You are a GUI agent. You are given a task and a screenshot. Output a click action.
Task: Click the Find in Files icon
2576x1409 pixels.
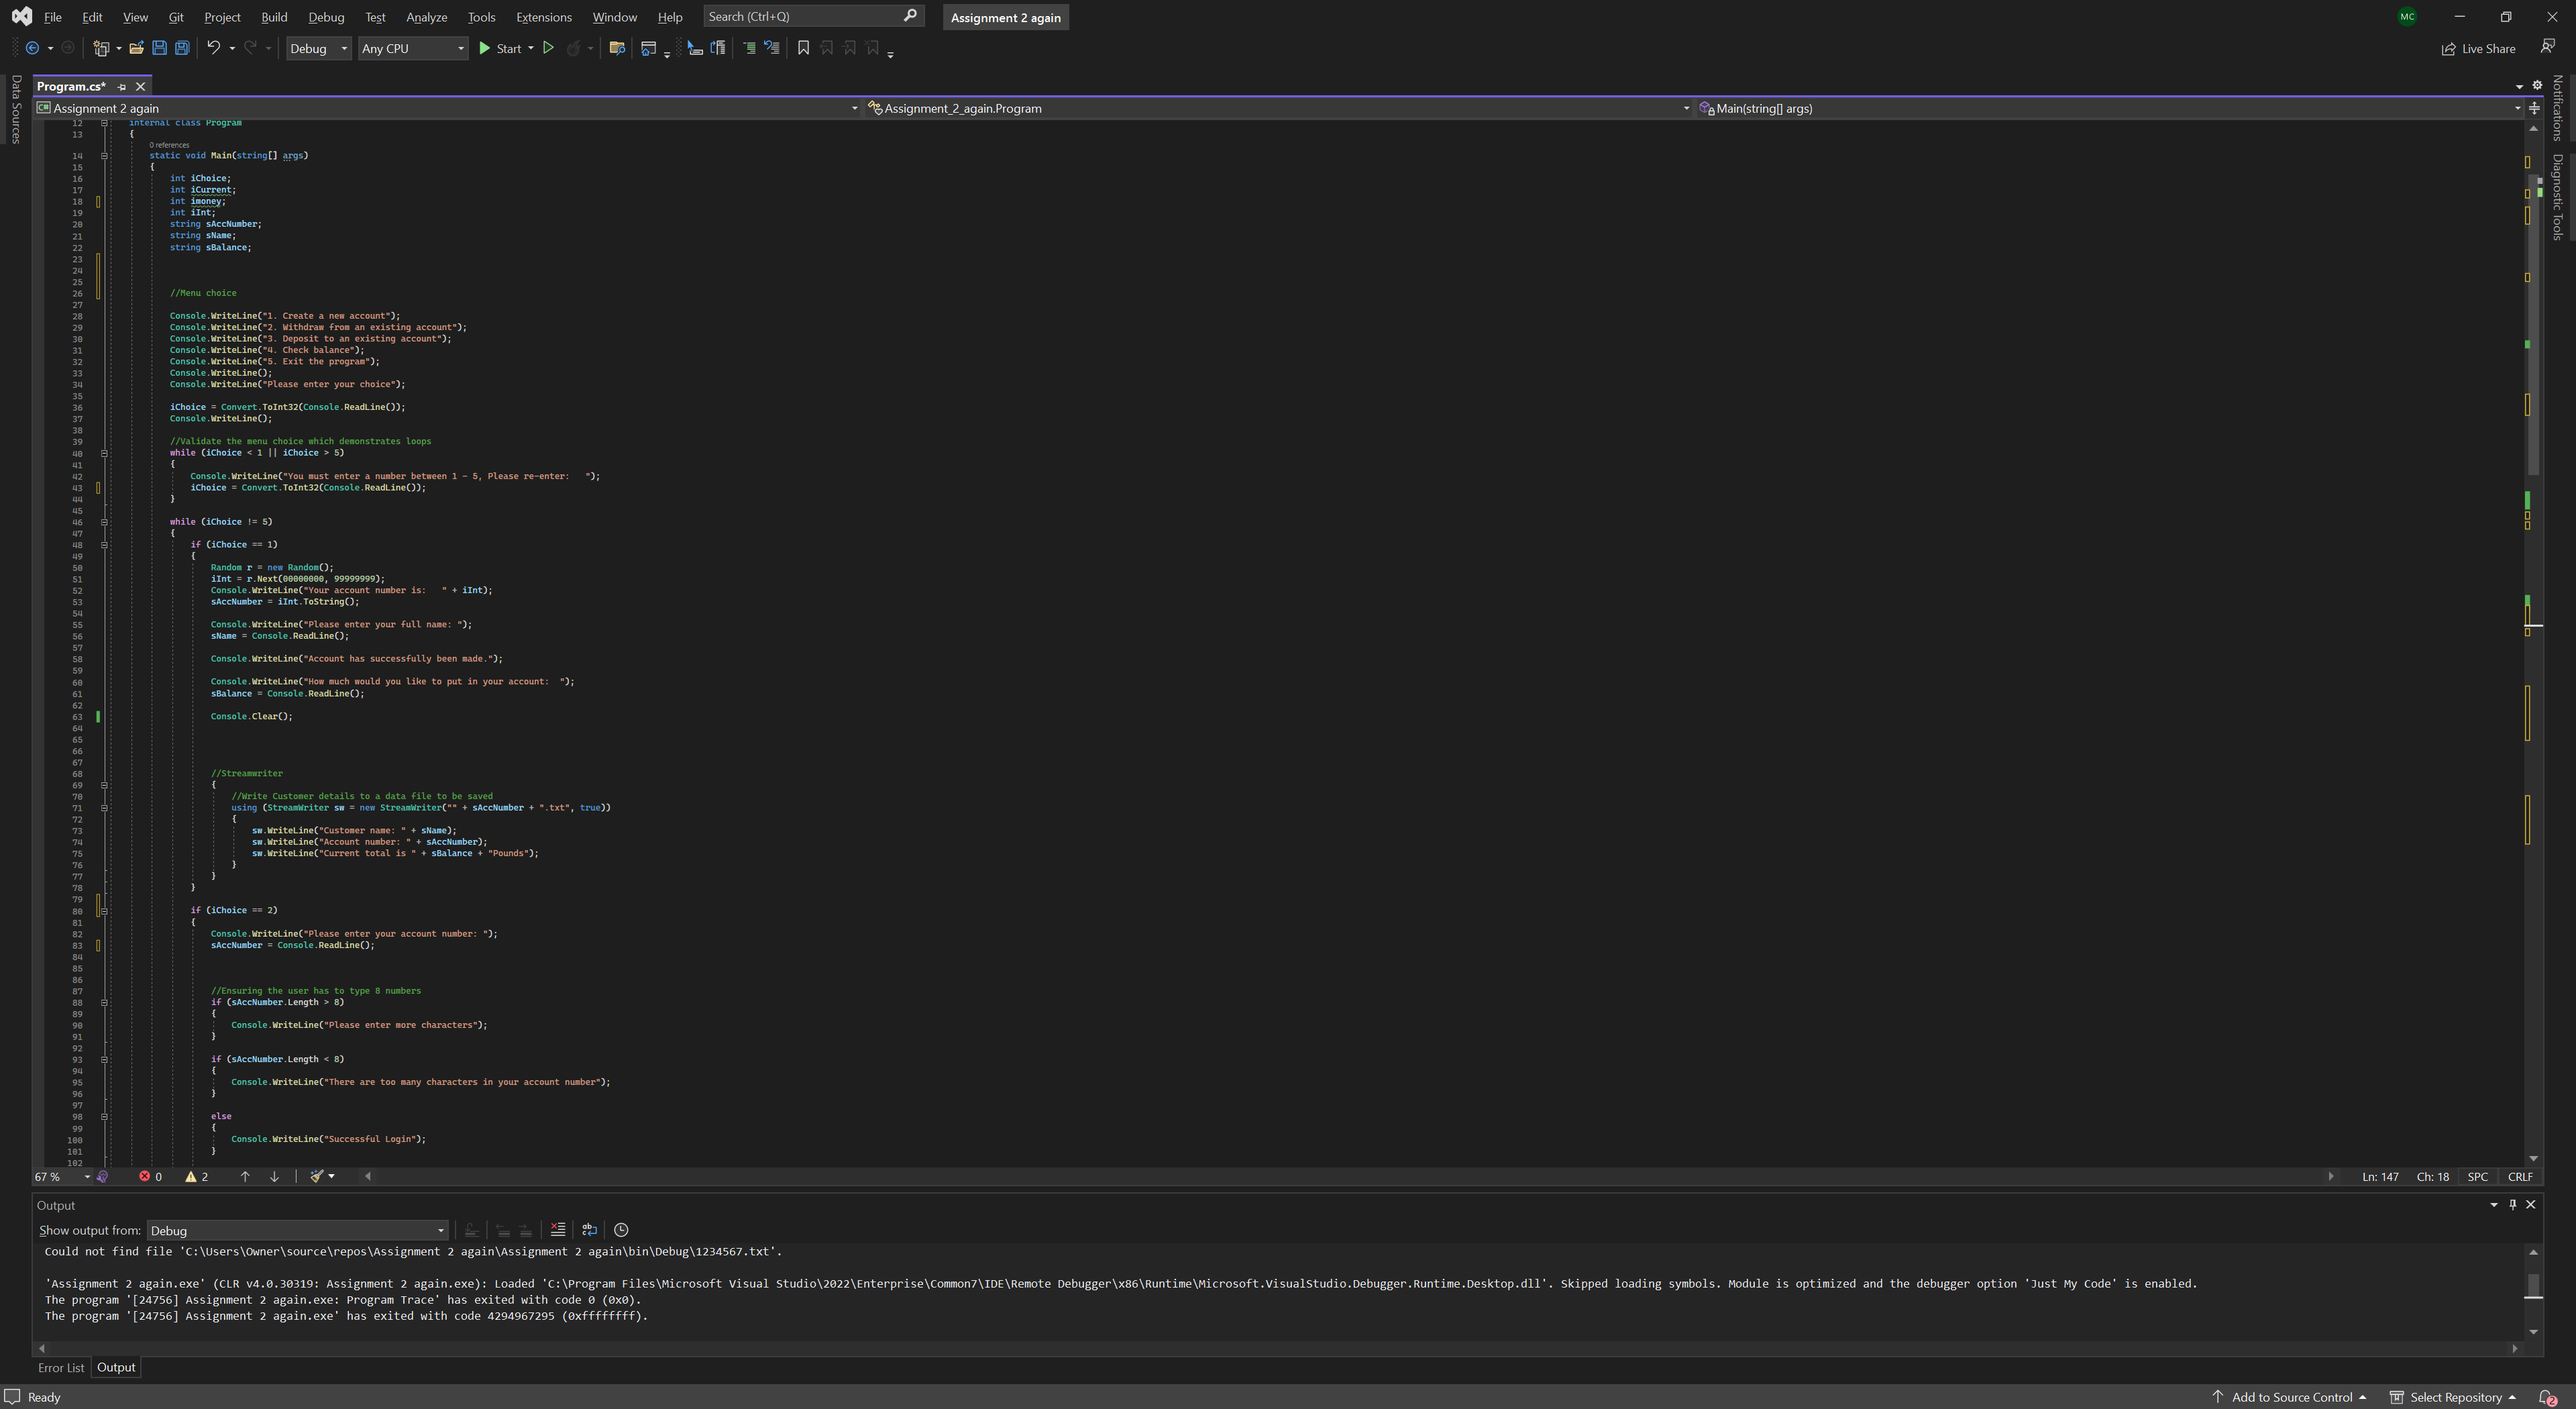point(617,48)
